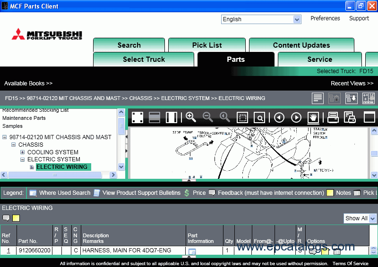Click the zoom out magnifier icon

207,117
